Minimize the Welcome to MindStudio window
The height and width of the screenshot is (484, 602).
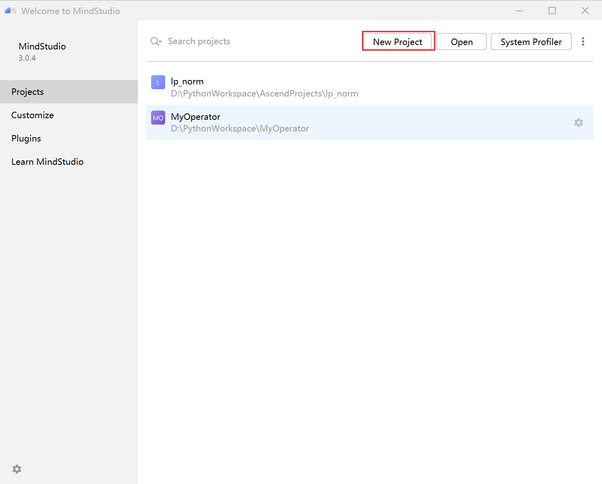[x=519, y=10]
